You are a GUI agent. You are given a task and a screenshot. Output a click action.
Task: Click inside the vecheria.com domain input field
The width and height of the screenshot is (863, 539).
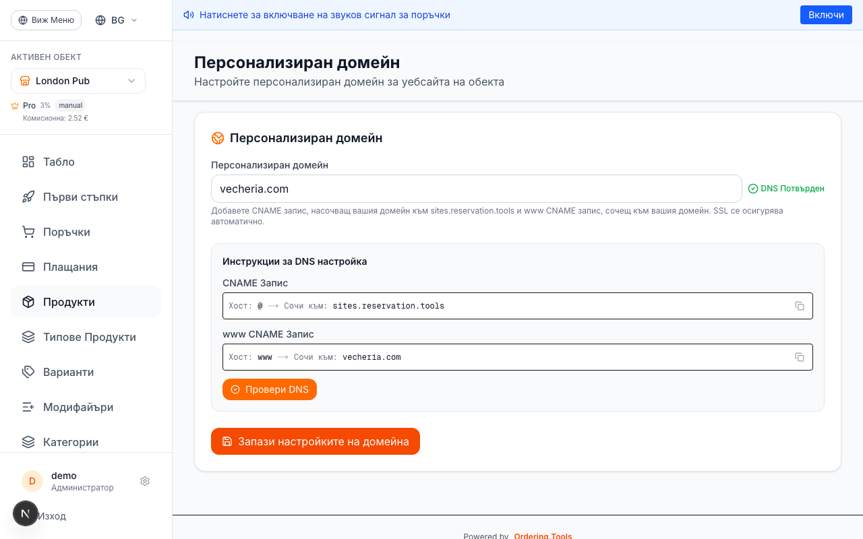[x=477, y=189]
